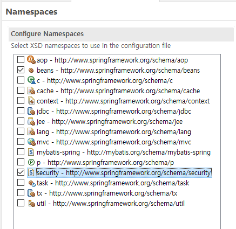Image resolution: width=236 pixels, height=229 pixels.
Task: Click the p namespace icon
Action: click(x=31, y=162)
